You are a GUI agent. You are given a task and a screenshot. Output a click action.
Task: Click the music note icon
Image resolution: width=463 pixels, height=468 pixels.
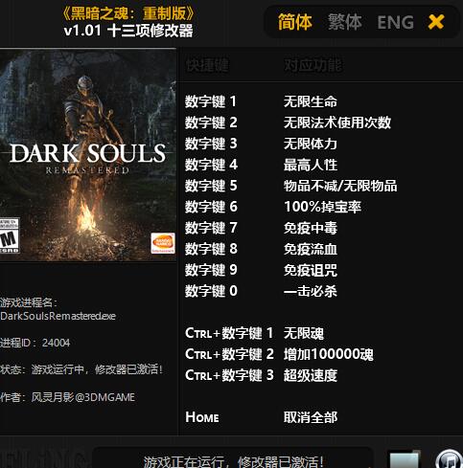450,458
